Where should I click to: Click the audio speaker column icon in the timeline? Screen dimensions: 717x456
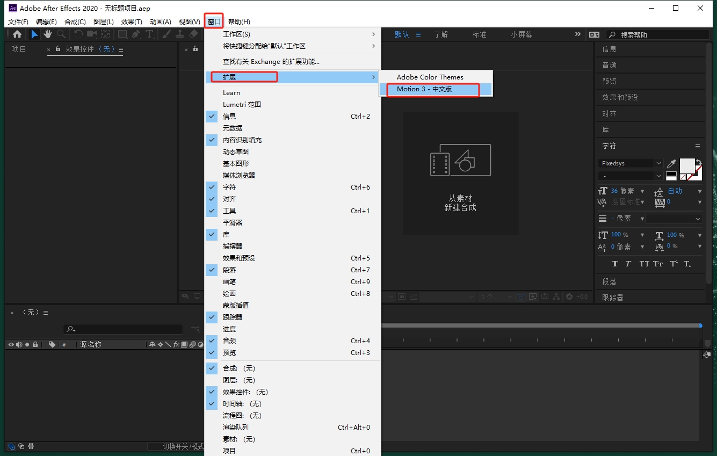tap(19, 344)
